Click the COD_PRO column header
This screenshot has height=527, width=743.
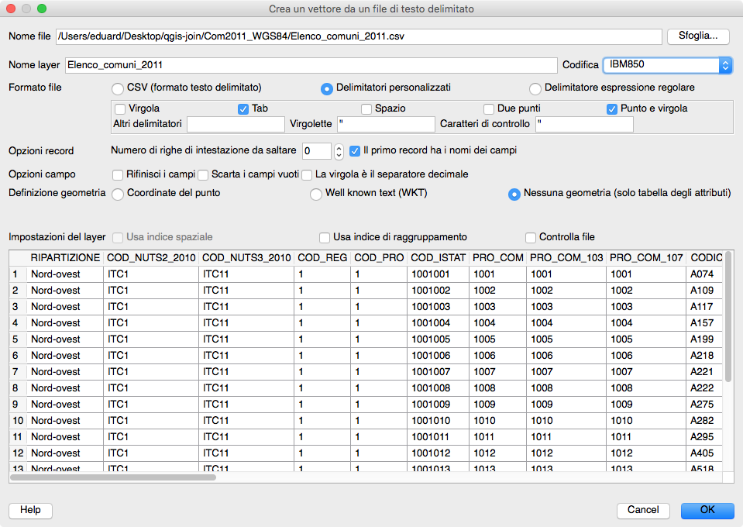point(379,258)
